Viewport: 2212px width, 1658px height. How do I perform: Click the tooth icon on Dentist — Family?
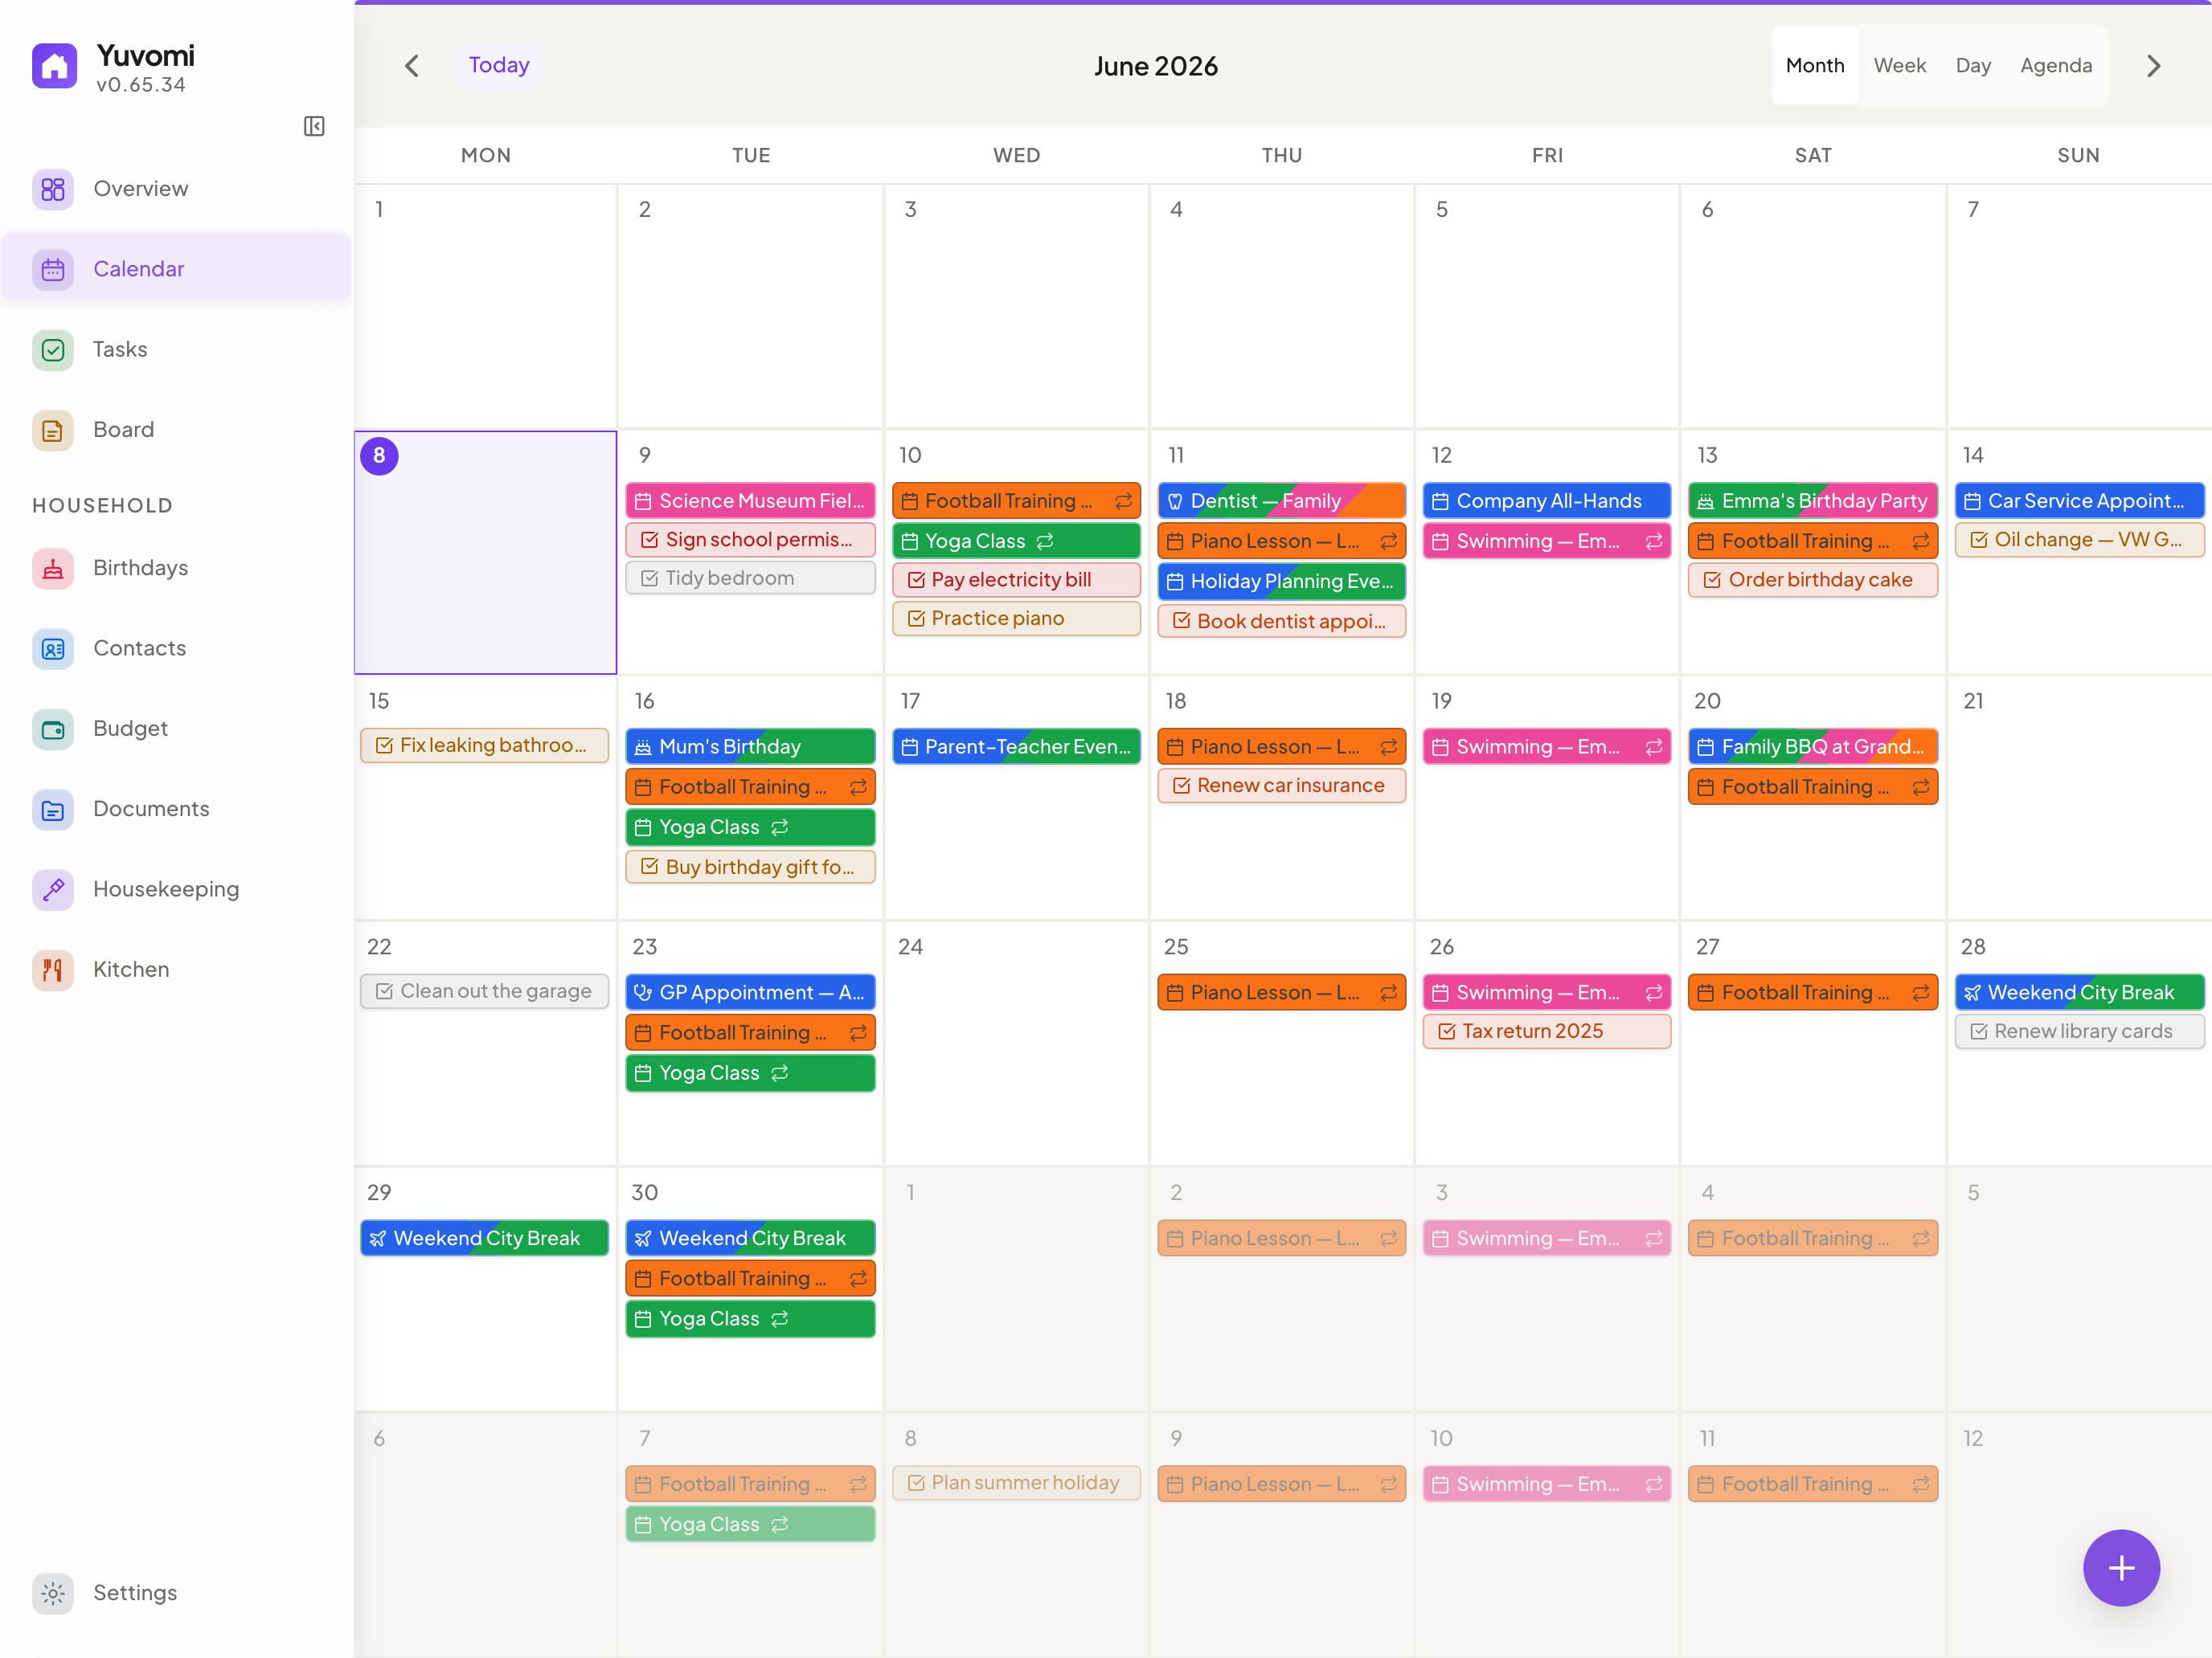(1175, 500)
